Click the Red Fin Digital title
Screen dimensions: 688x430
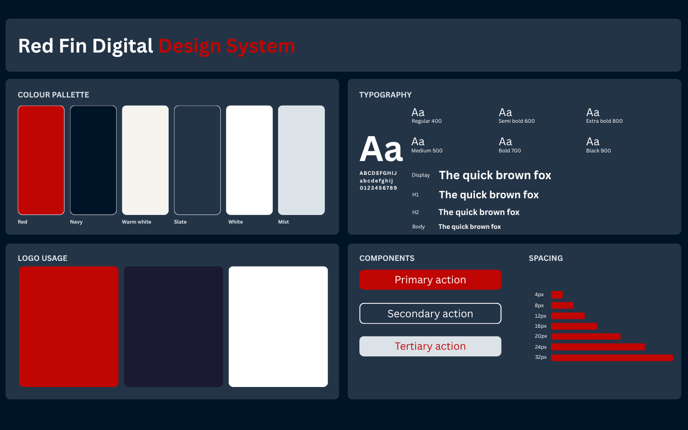[86, 46]
